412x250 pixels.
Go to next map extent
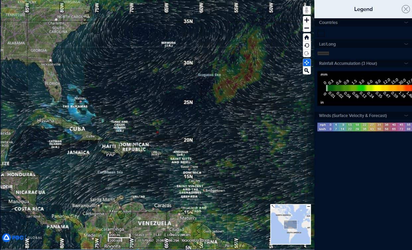point(307,54)
